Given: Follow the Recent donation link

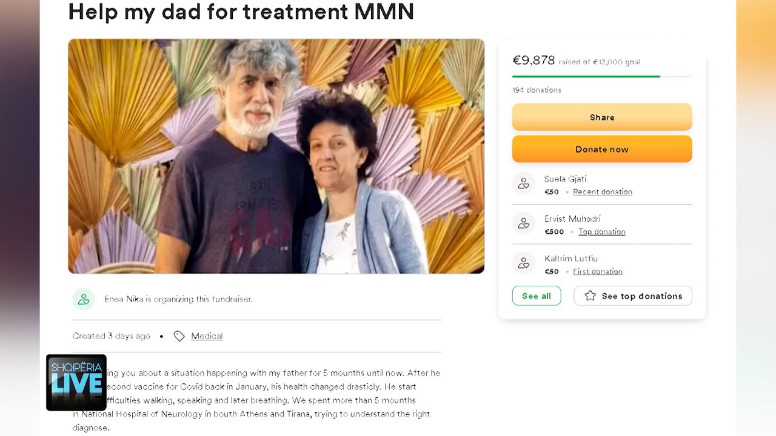Looking at the screenshot, I should click(603, 192).
